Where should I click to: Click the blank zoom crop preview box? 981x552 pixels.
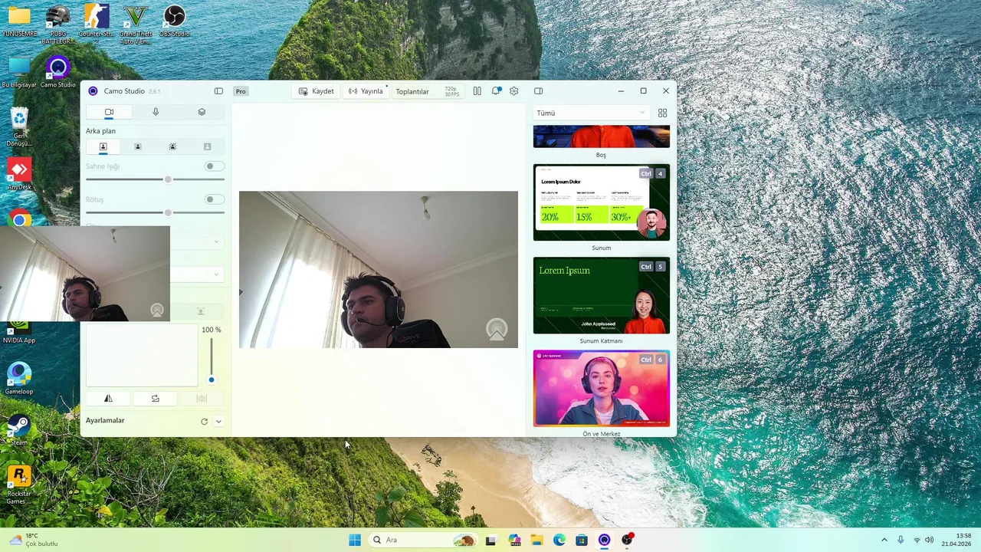pyautogui.click(x=142, y=355)
